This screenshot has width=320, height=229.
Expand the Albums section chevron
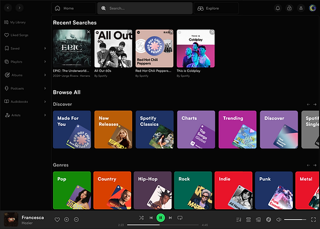tap(45, 75)
